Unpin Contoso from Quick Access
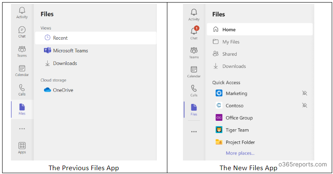Screen dimensions: 333x174 (305, 105)
